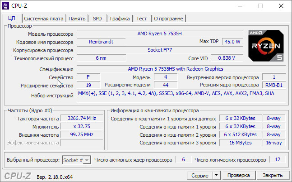The image size is (292, 182).
Task: Switch to the Память tab
Action: click(x=77, y=19)
